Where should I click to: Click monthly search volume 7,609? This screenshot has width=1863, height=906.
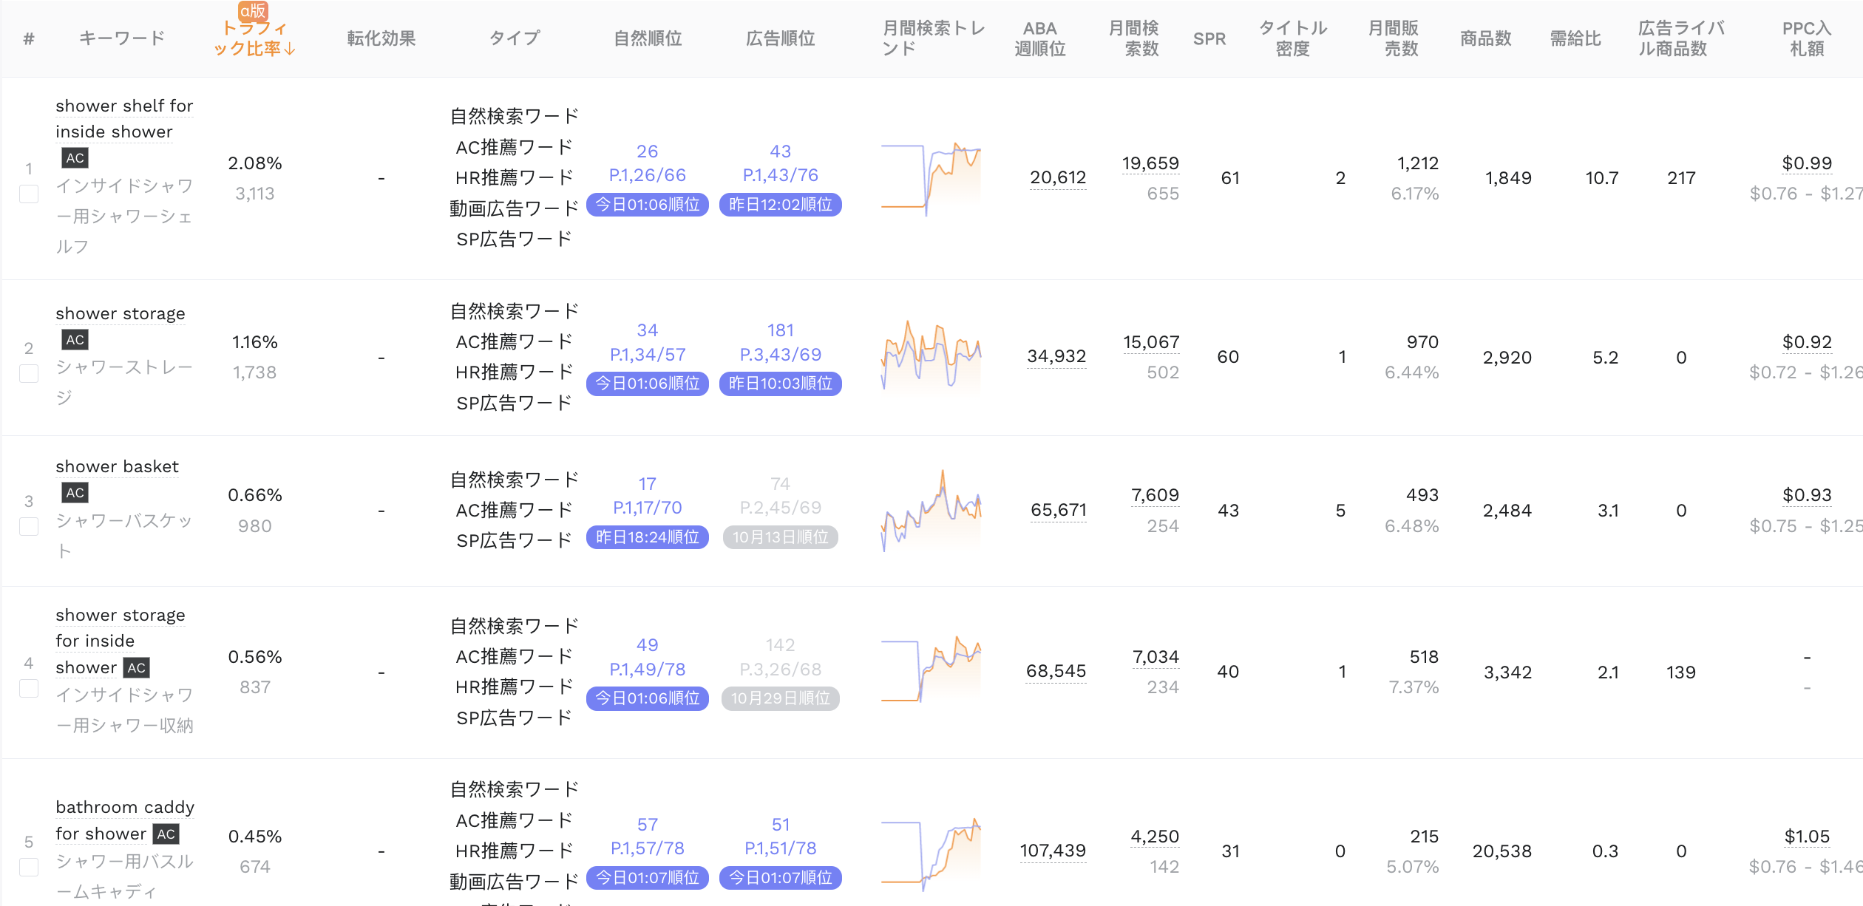[1155, 496]
